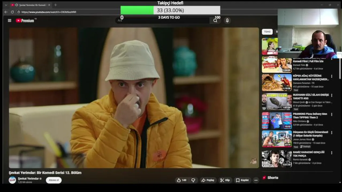342x192 pixels.
Task: Open PRANKING Pizza Delivery thumbnail
Action: coord(277,121)
